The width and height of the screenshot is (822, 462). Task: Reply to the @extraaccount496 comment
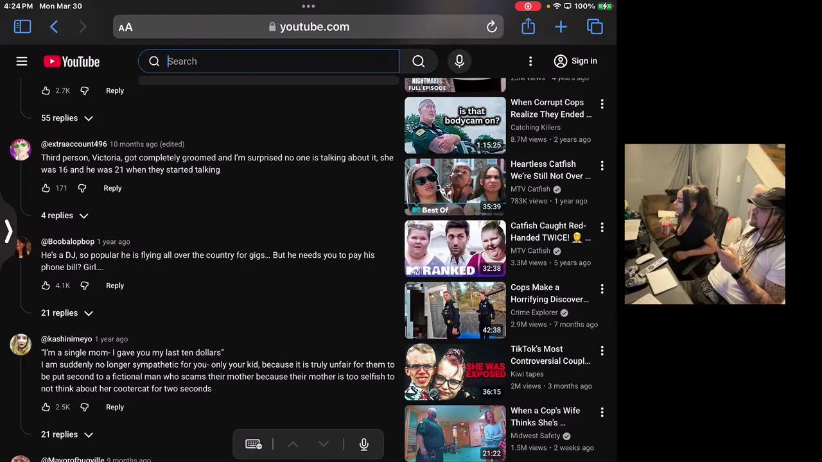click(112, 188)
